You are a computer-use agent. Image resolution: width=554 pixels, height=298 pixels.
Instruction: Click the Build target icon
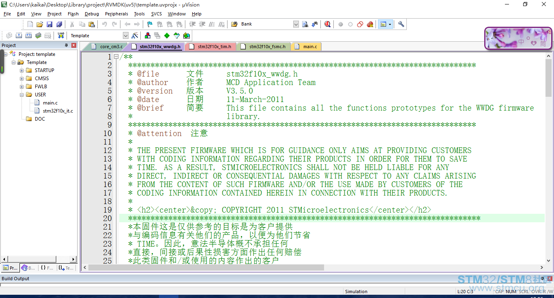coord(19,36)
